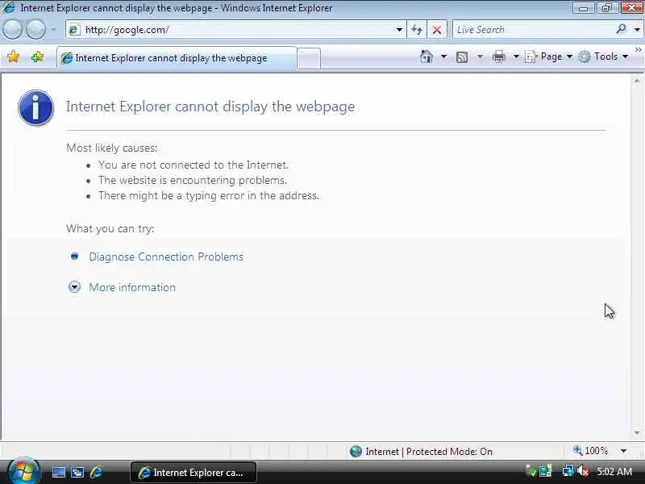Open a new blank tab
This screenshot has width=645, height=484.
tap(309, 58)
